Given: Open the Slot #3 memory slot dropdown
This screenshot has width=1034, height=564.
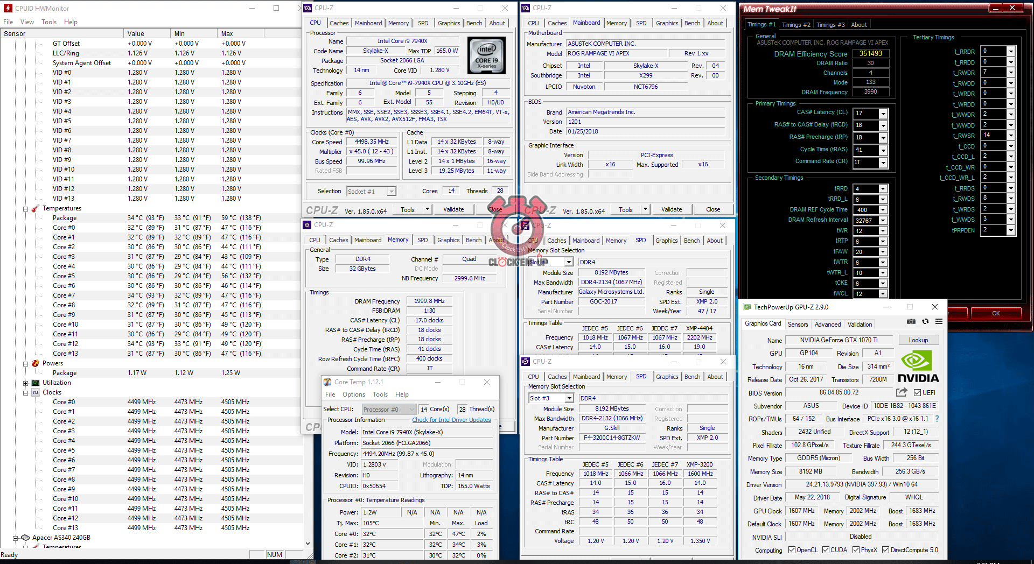Looking at the screenshot, I should pyautogui.click(x=569, y=398).
